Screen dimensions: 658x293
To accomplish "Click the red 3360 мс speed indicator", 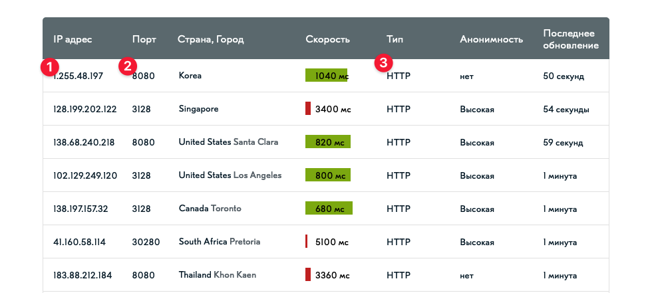I will [308, 274].
